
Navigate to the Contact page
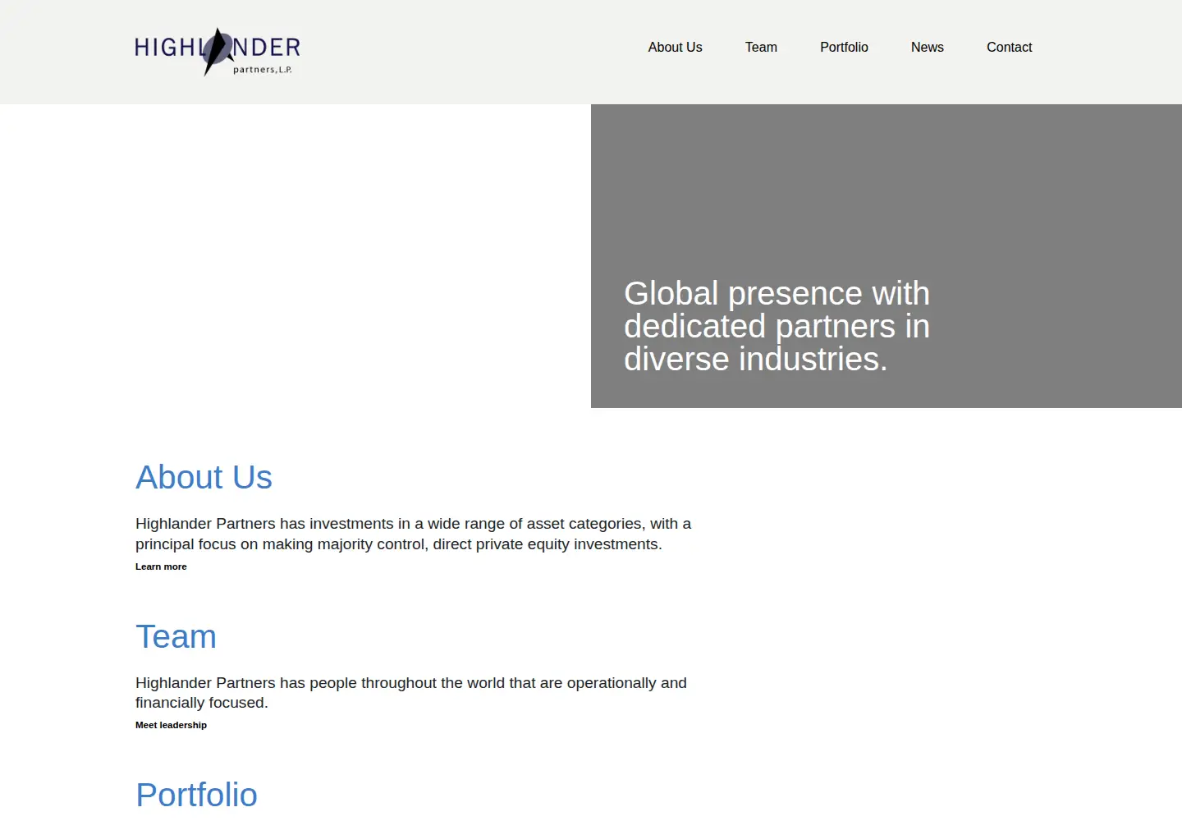tap(1009, 48)
